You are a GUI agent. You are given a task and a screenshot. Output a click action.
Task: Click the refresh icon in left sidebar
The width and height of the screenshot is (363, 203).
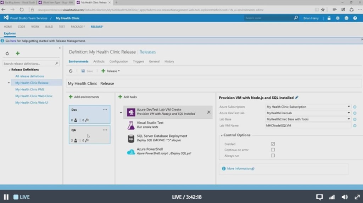(7, 54)
